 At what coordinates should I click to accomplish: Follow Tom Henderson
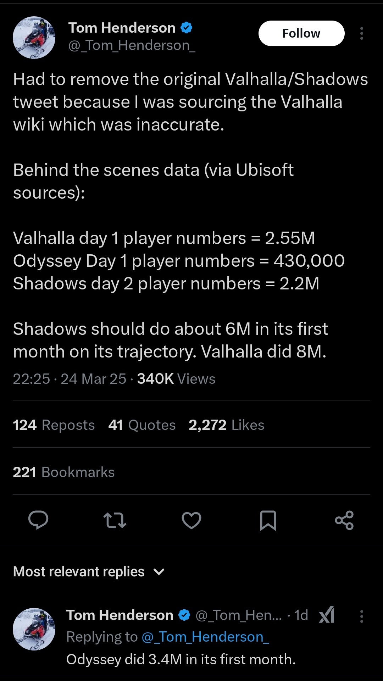(x=301, y=33)
